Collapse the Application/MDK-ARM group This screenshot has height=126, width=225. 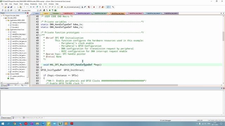(x=6, y=20)
